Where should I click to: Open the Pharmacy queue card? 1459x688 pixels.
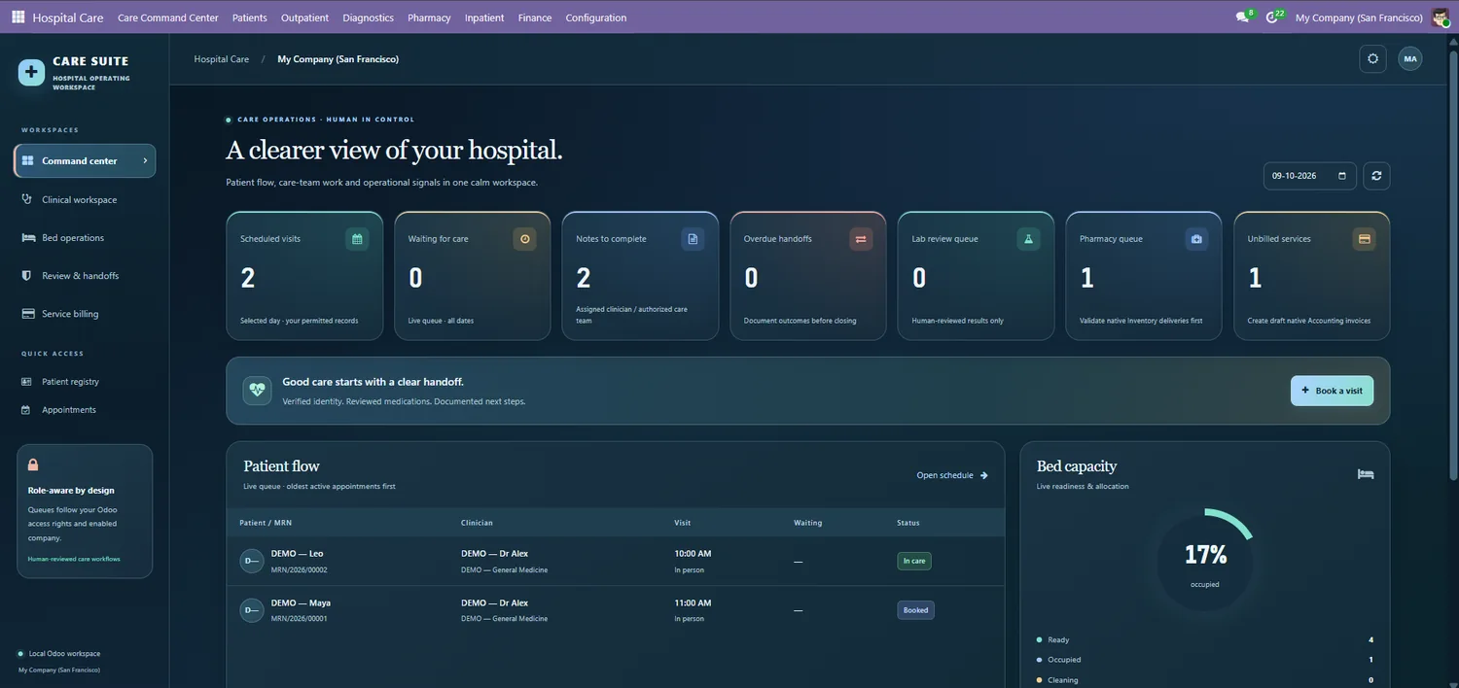pos(1144,276)
